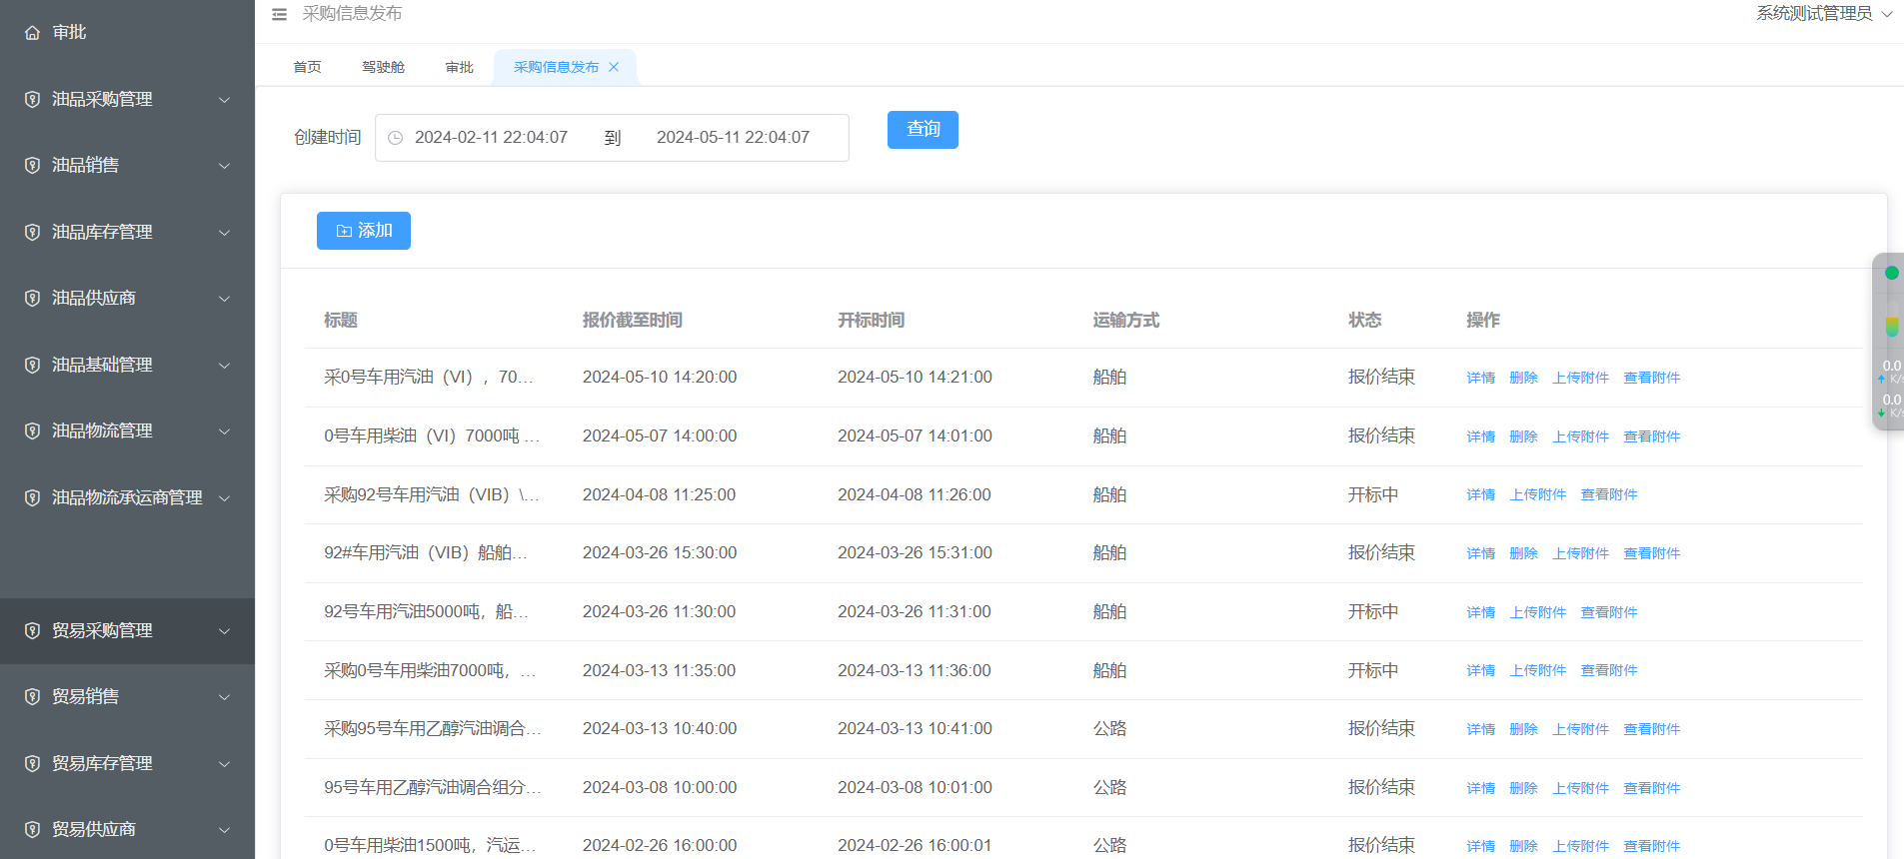
Task: Click the shield icon next to 油品库存管理
Action: pos(32,232)
